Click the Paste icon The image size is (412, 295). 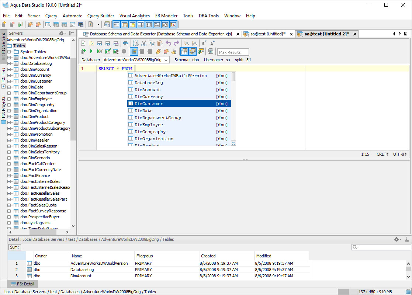coord(160,43)
